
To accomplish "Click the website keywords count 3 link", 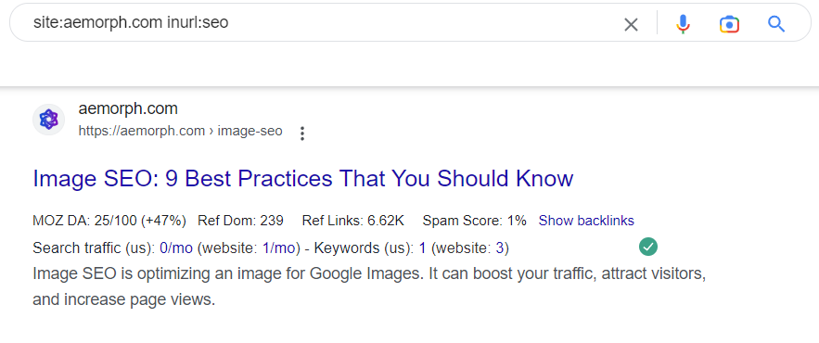I will [499, 248].
